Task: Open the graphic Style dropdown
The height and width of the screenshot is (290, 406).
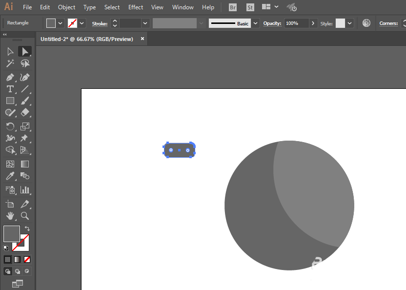Action: coord(349,23)
